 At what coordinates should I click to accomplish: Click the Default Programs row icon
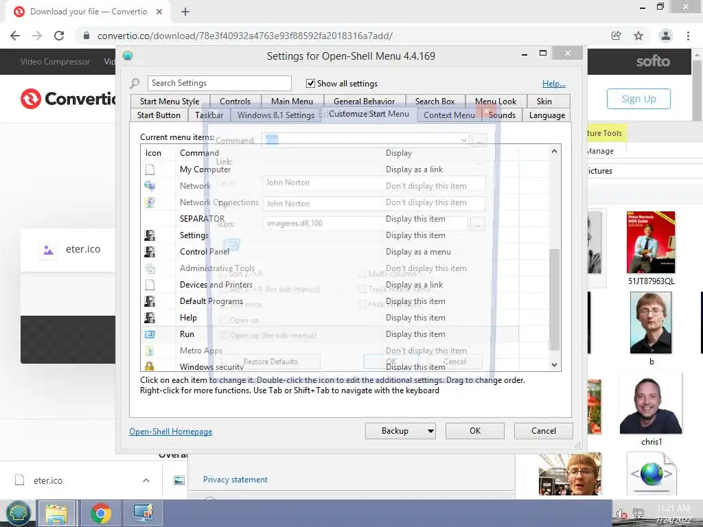(x=150, y=301)
